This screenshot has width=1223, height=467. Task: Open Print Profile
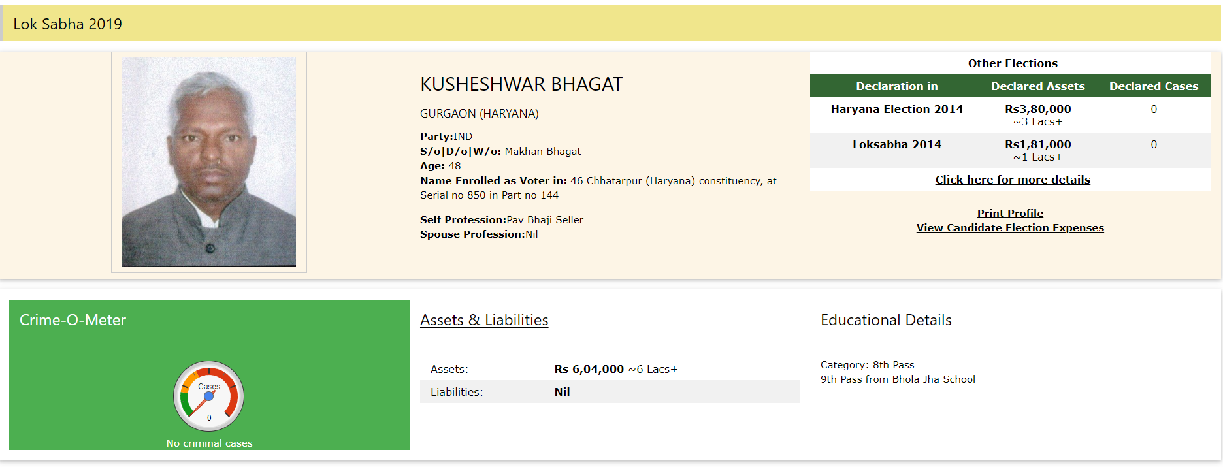click(x=1010, y=213)
